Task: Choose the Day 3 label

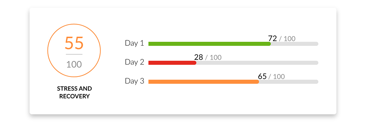Action: 134,81
